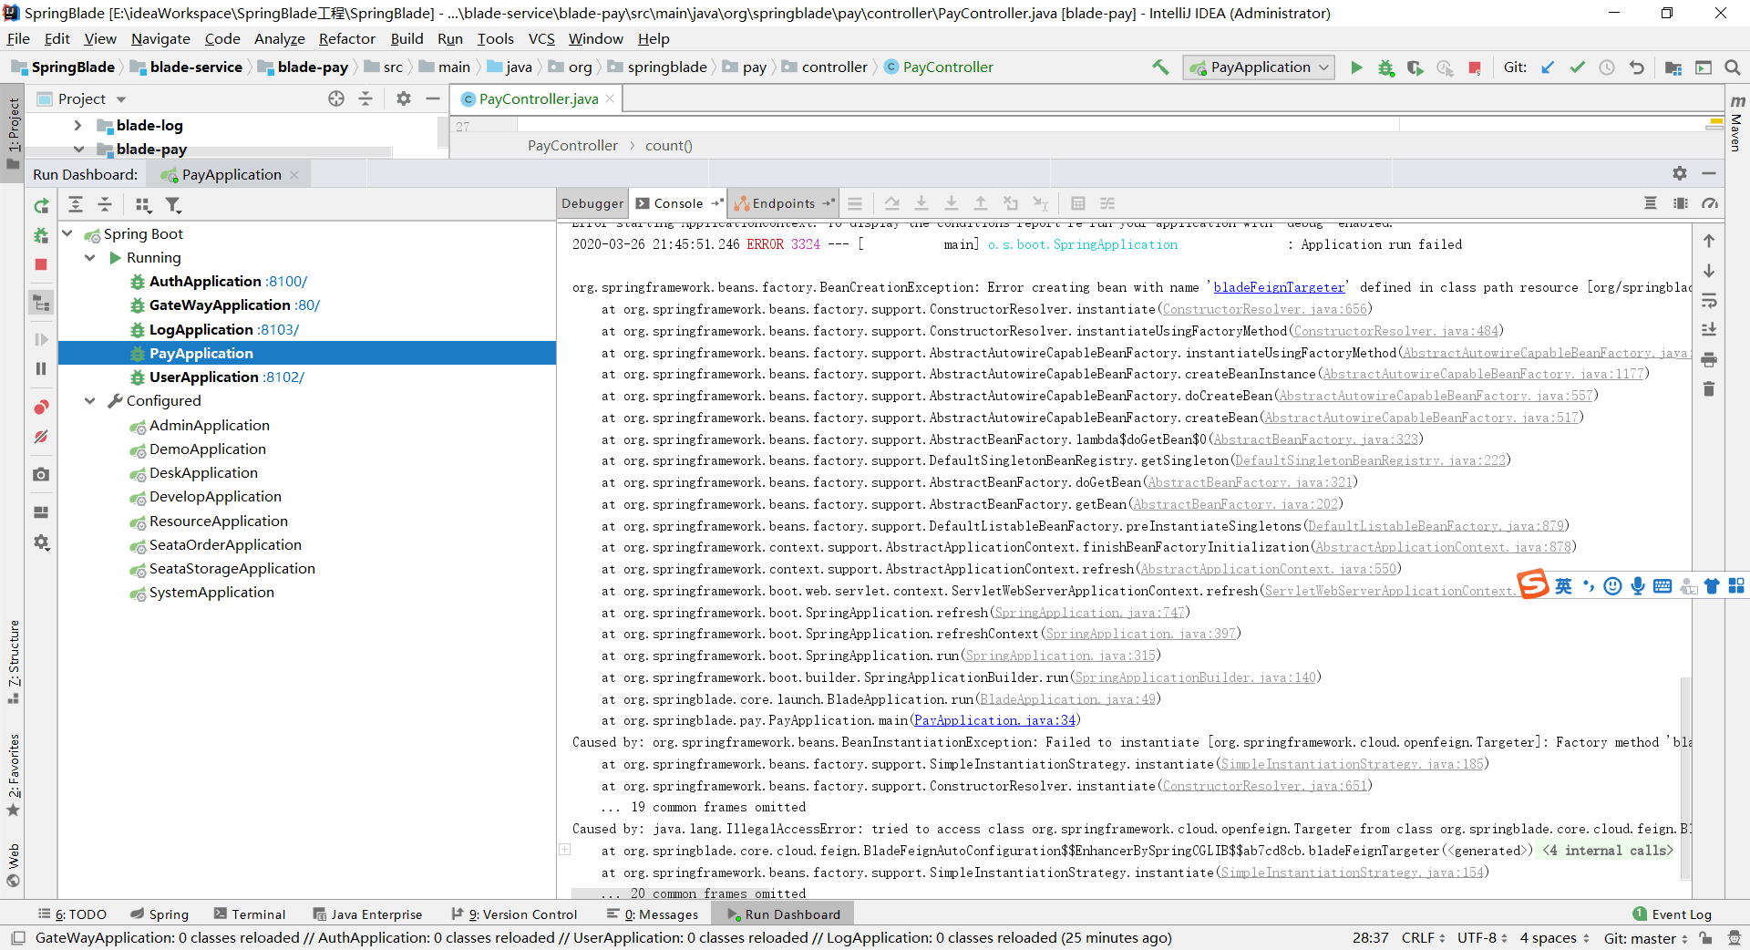Collapse the Spring Boot tree node

(67, 233)
